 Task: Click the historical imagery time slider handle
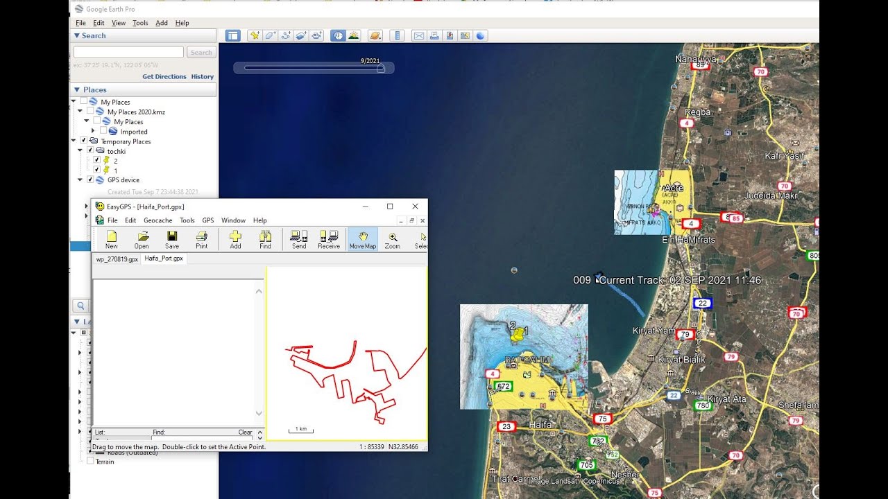click(380, 68)
